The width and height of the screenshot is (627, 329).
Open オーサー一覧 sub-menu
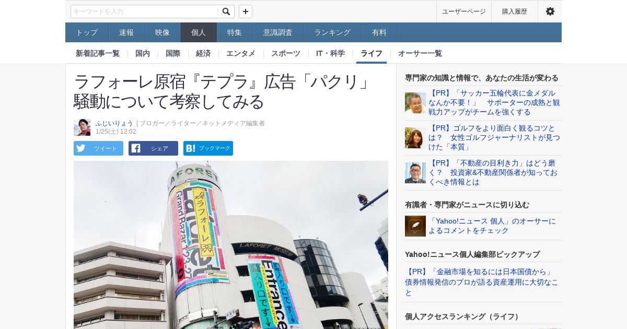coord(420,53)
